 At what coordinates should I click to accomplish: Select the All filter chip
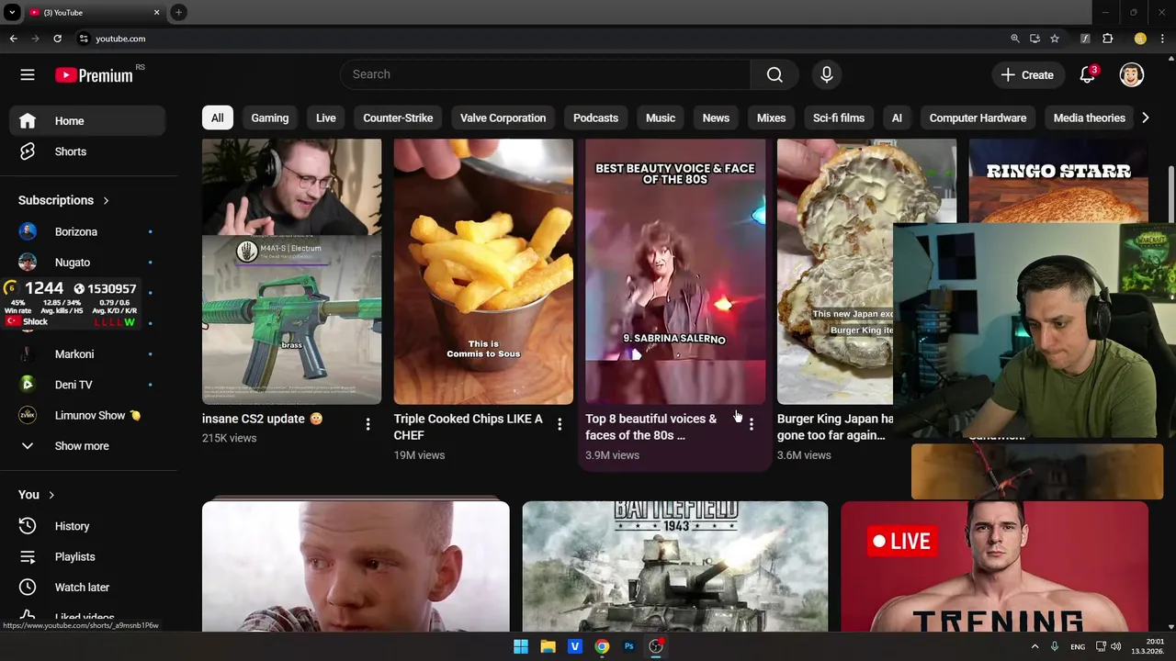[217, 118]
